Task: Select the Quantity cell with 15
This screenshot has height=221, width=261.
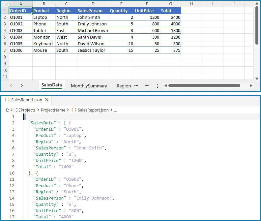Action: click(121, 50)
